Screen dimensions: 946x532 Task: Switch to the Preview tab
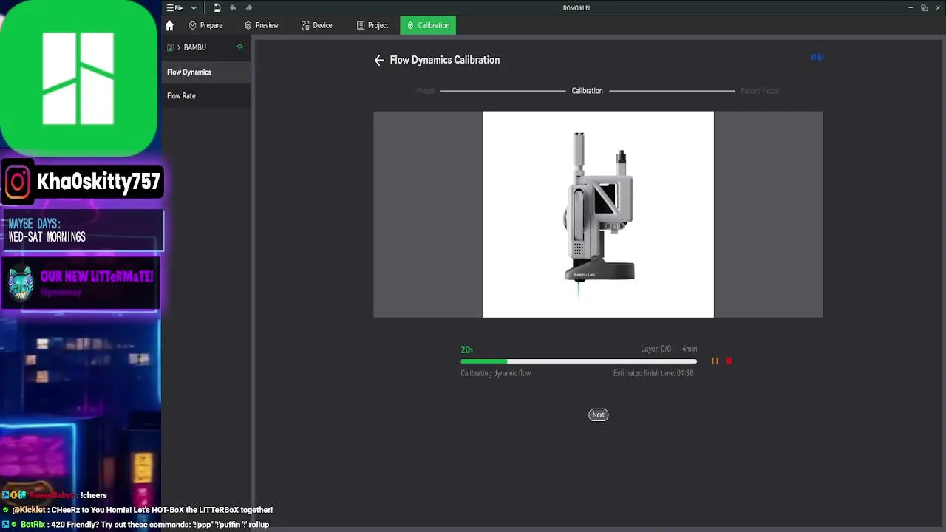point(262,25)
